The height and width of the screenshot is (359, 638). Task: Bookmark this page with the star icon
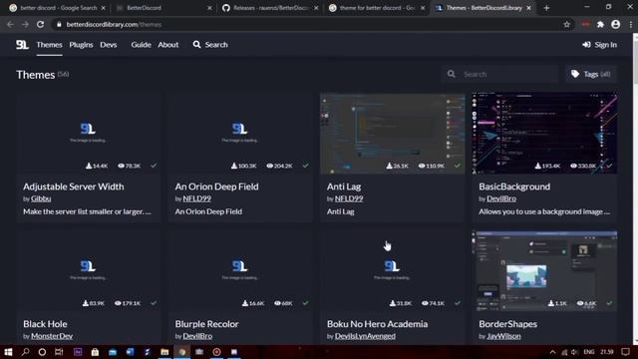tap(567, 24)
